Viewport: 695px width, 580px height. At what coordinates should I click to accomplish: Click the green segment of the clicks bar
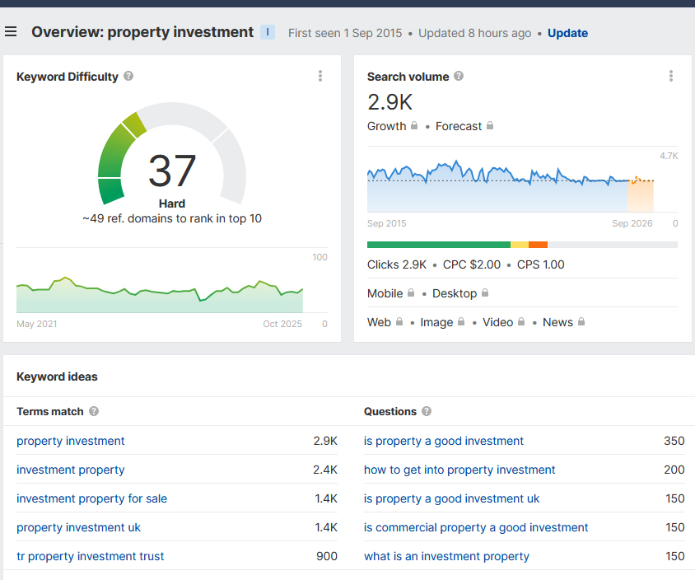pos(438,245)
